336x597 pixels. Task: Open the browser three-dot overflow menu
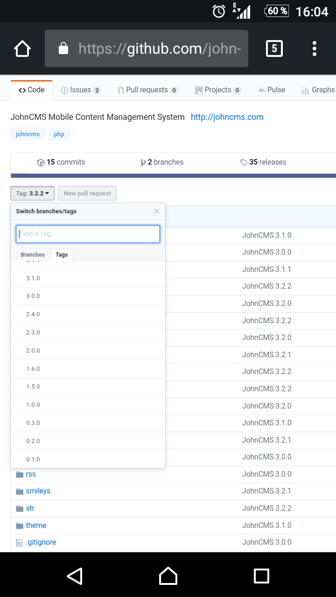click(x=315, y=49)
